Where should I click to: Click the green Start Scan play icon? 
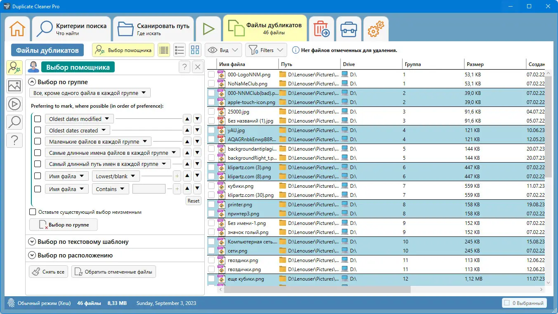208,29
